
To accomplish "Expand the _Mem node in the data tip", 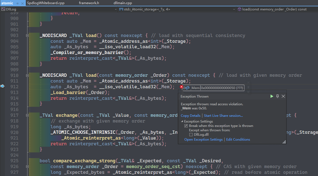I will pyautogui.click(x=184, y=87).
